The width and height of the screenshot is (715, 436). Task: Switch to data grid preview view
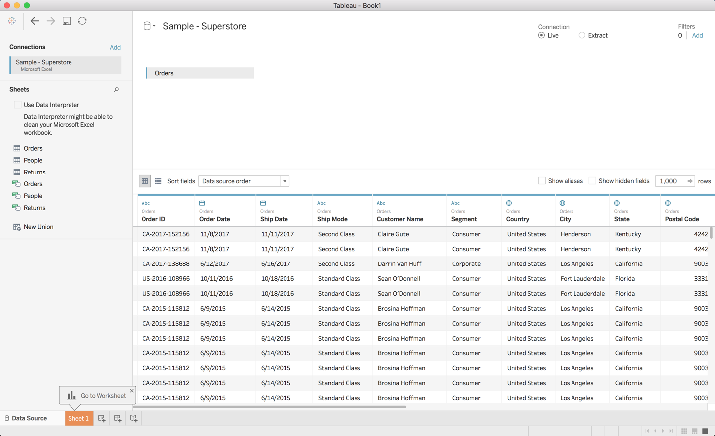click(x=144, y=181)
